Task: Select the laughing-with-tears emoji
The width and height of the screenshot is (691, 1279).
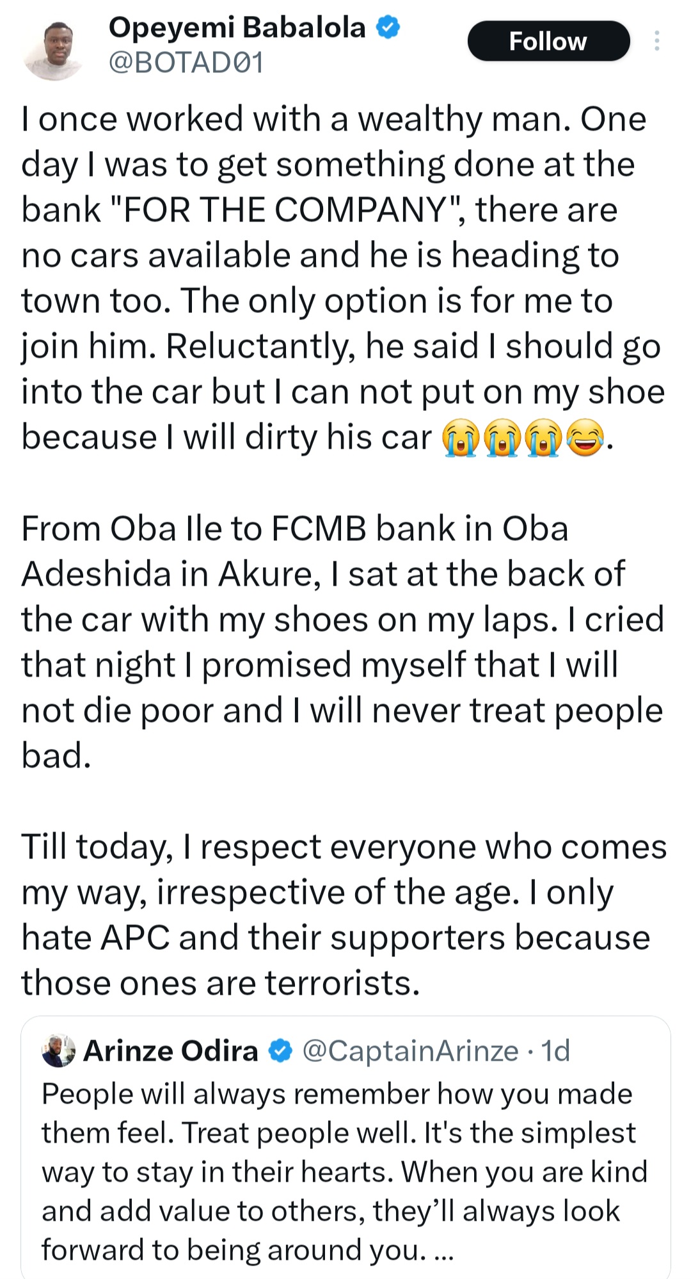Action: pos(585,440)
